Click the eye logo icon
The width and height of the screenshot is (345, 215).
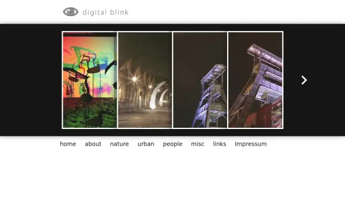71,12
